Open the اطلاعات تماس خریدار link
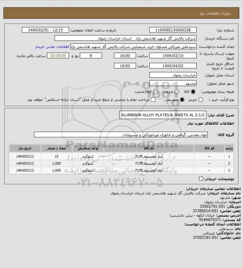Screen dimensions: 243x268 click(52, 47)
